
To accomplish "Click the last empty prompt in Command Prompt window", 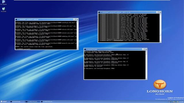I will (x=99, y=69).
